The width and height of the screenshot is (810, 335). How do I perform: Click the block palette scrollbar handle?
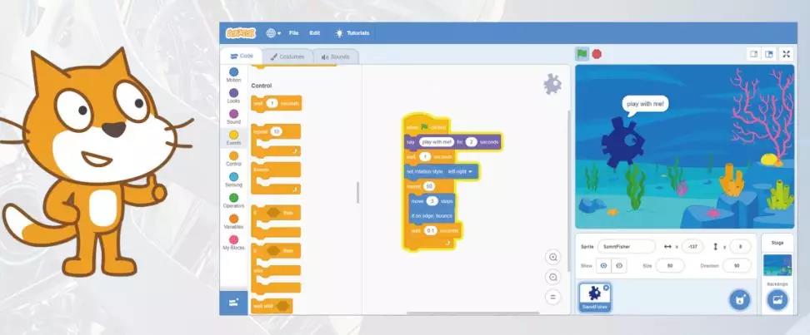click(x=357, y=192)
